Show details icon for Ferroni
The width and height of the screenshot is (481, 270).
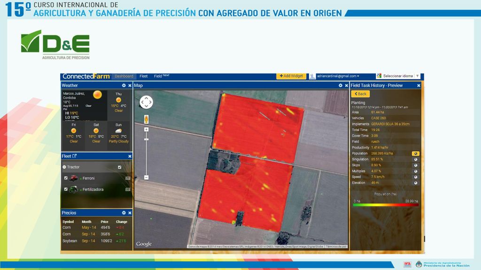pyautogui.click(x=128, y=178)
